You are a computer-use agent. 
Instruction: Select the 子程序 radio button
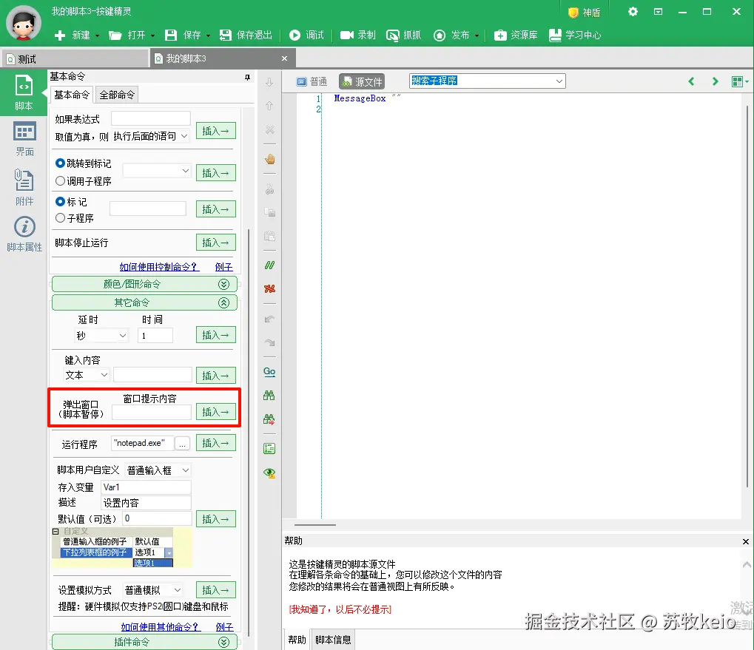click(60, 218)
